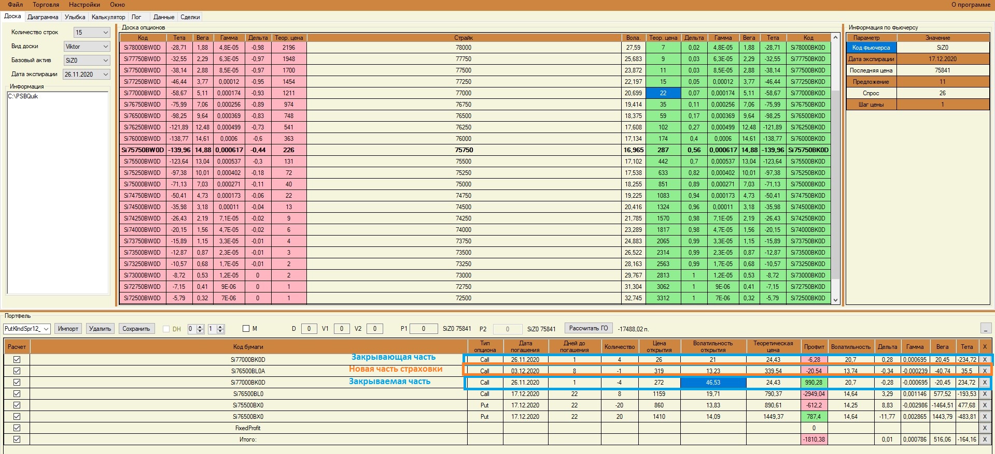Screen dimensions: 995x454
Task: Toggle the DH checkbox
Action: point(166,329)
